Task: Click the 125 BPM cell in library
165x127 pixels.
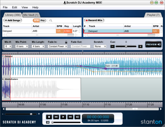Action: (x=60, y=31)
